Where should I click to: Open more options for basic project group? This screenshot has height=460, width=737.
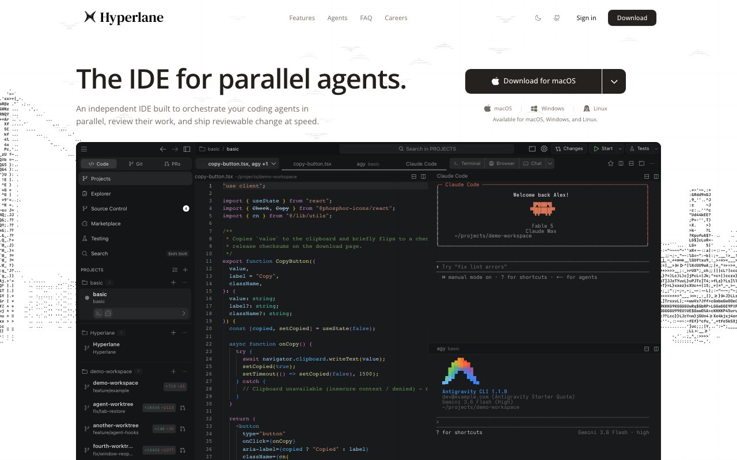pyautogui.click(x=185, y=283)
